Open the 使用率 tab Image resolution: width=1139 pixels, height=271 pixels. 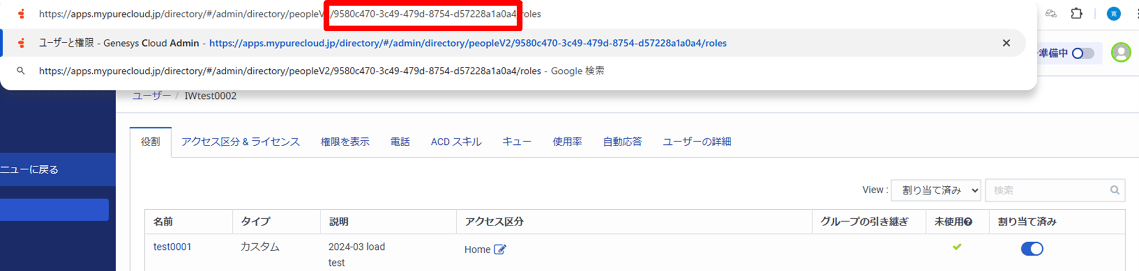point(567,141)
